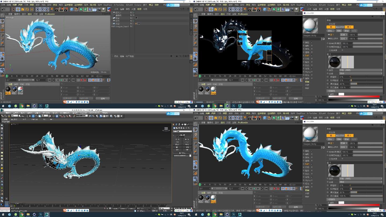Image resolution: width=386 pixels, height=217 pixels.
Task: Open 层1 blend mode 普通 dropdown in top-right editor
Action: point(344,35)
